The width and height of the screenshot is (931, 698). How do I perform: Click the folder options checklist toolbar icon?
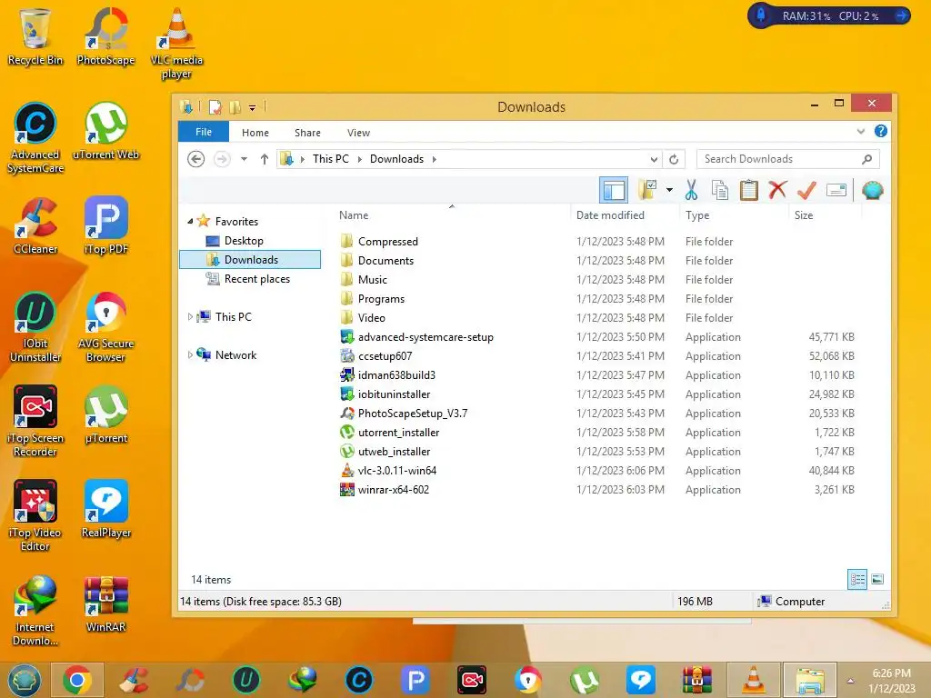pyautogui.click(x=647, y=190)
